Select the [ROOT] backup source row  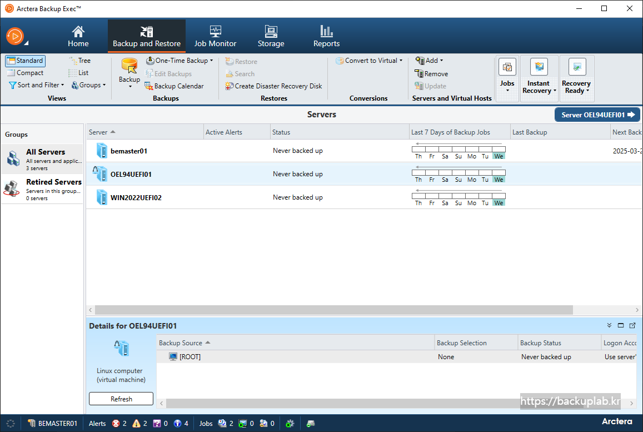[x=396, y=357]
